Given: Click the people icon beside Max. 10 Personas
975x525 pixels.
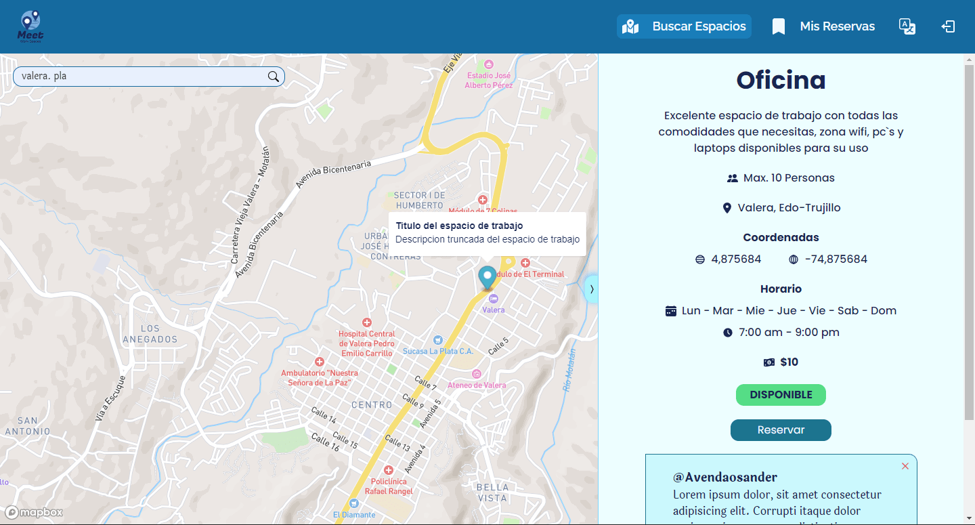Looking at the screenshot, I should 732,177.
